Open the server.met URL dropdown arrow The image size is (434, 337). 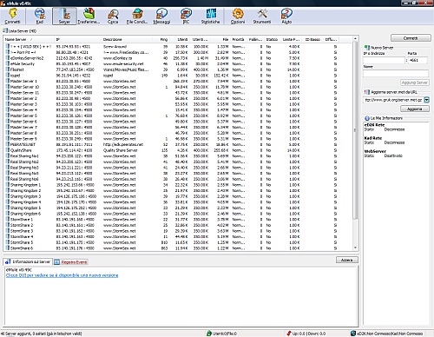(426, 100)
